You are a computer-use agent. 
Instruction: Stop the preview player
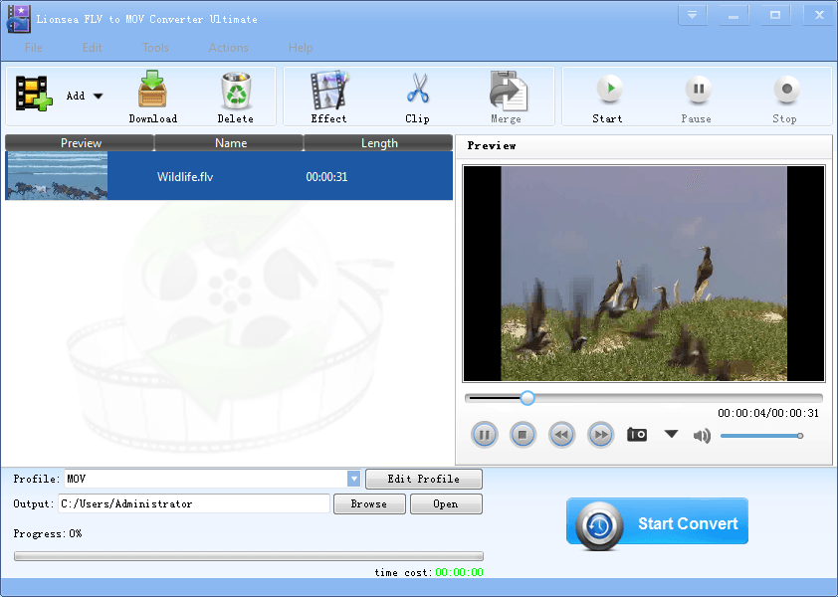coord(523,435)
